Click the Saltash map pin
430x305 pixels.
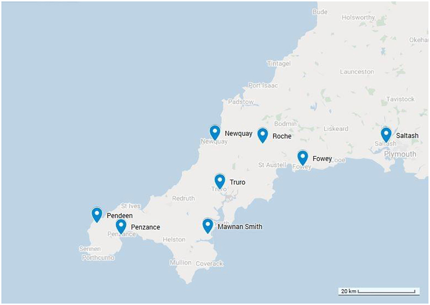386,135
